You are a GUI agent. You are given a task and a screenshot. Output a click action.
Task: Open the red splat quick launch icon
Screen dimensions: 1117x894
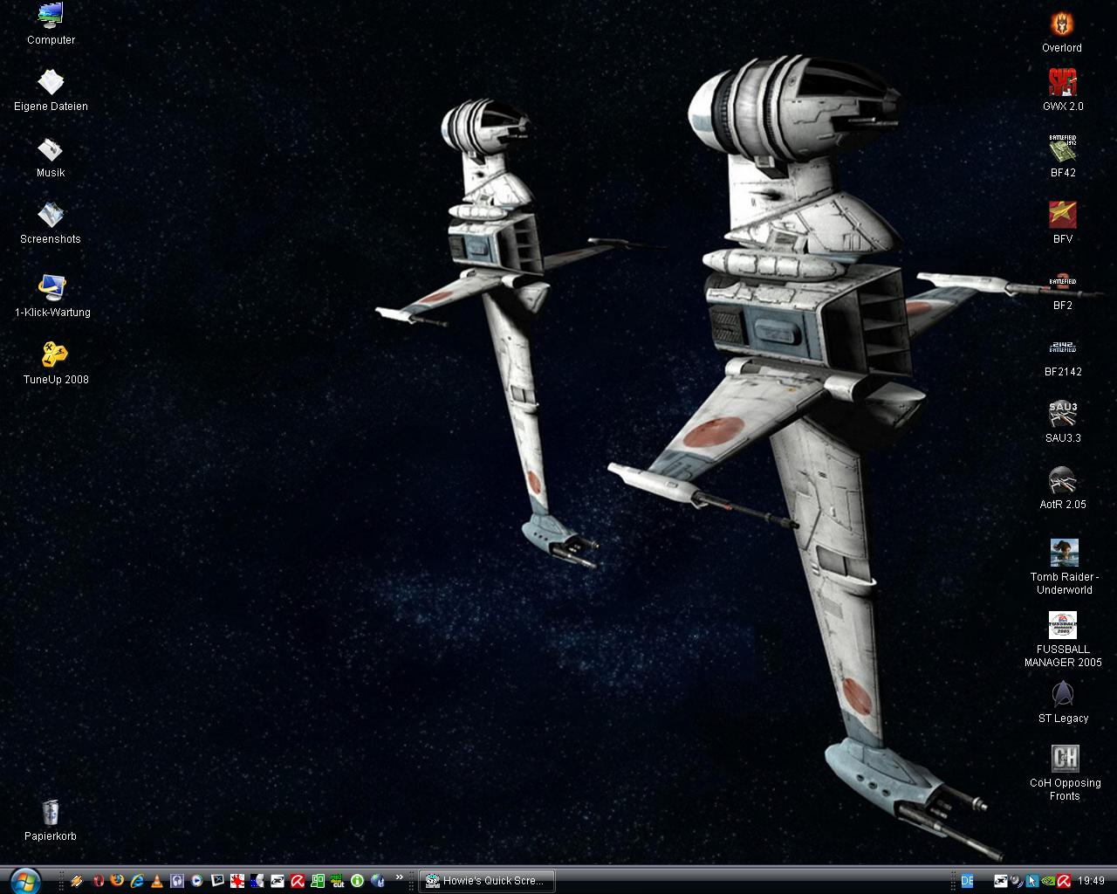click(x=236, y=881)
